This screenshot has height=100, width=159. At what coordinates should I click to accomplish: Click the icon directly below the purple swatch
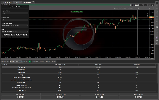coord(157,41)
